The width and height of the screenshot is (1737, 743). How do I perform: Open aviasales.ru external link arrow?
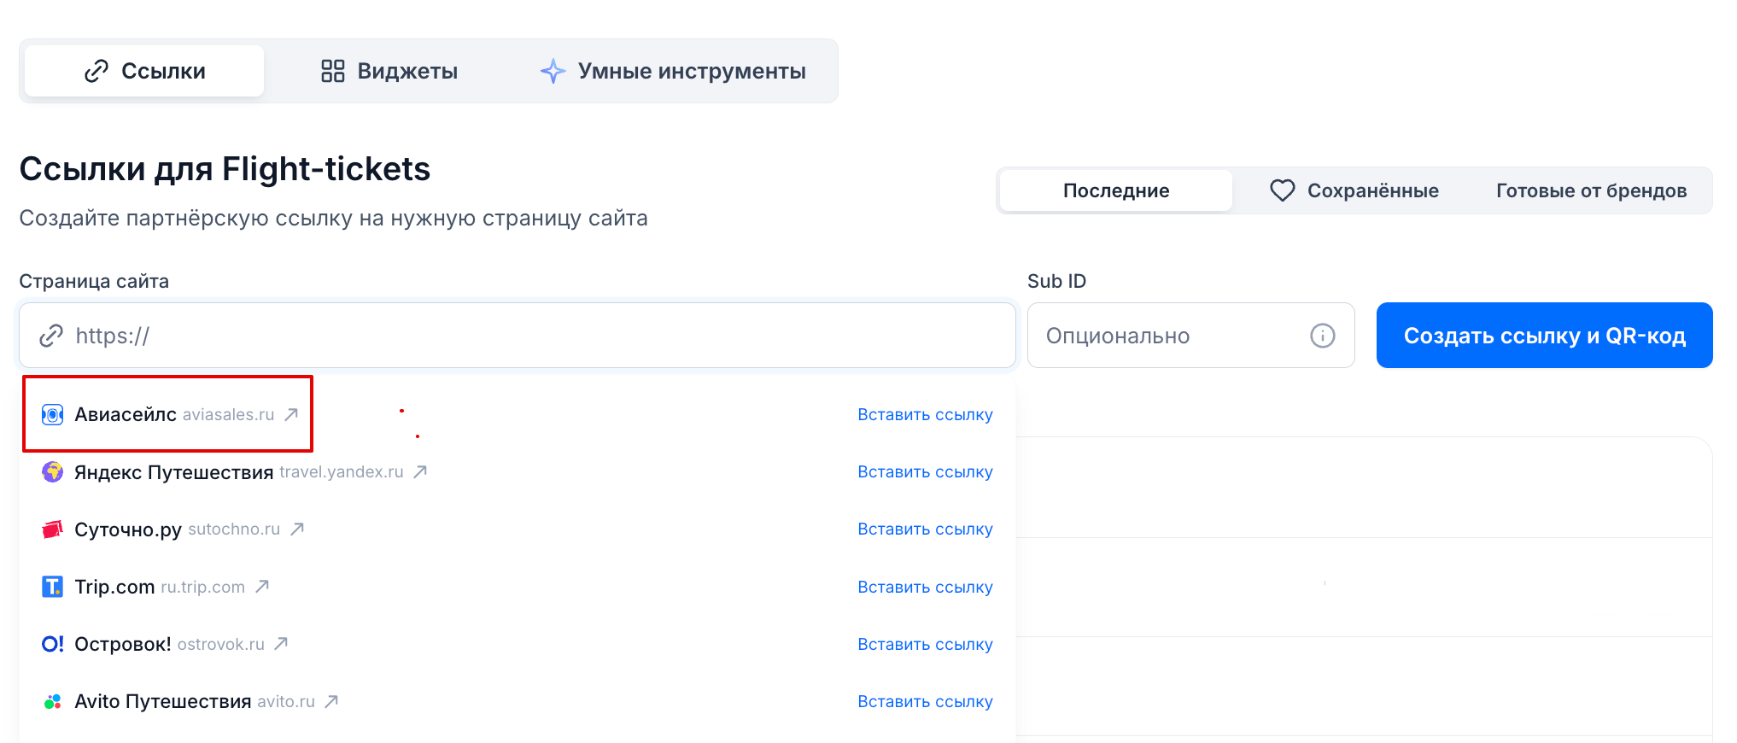coord(291,414)
